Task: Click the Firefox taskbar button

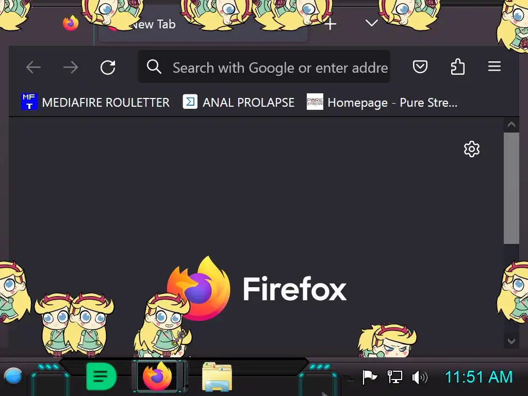Action: [x=157, y=376]
